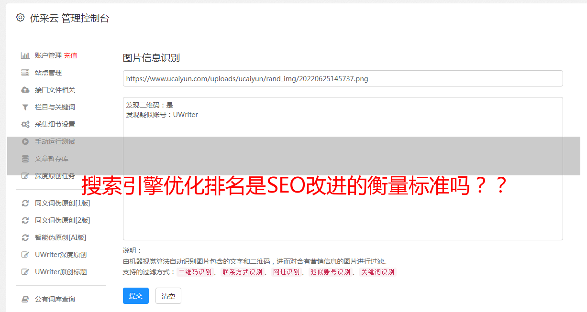587x312 pixels.
Task: Click the refresh icon for 同义词伪原创[1版]
Action: (x=25, y=203)
